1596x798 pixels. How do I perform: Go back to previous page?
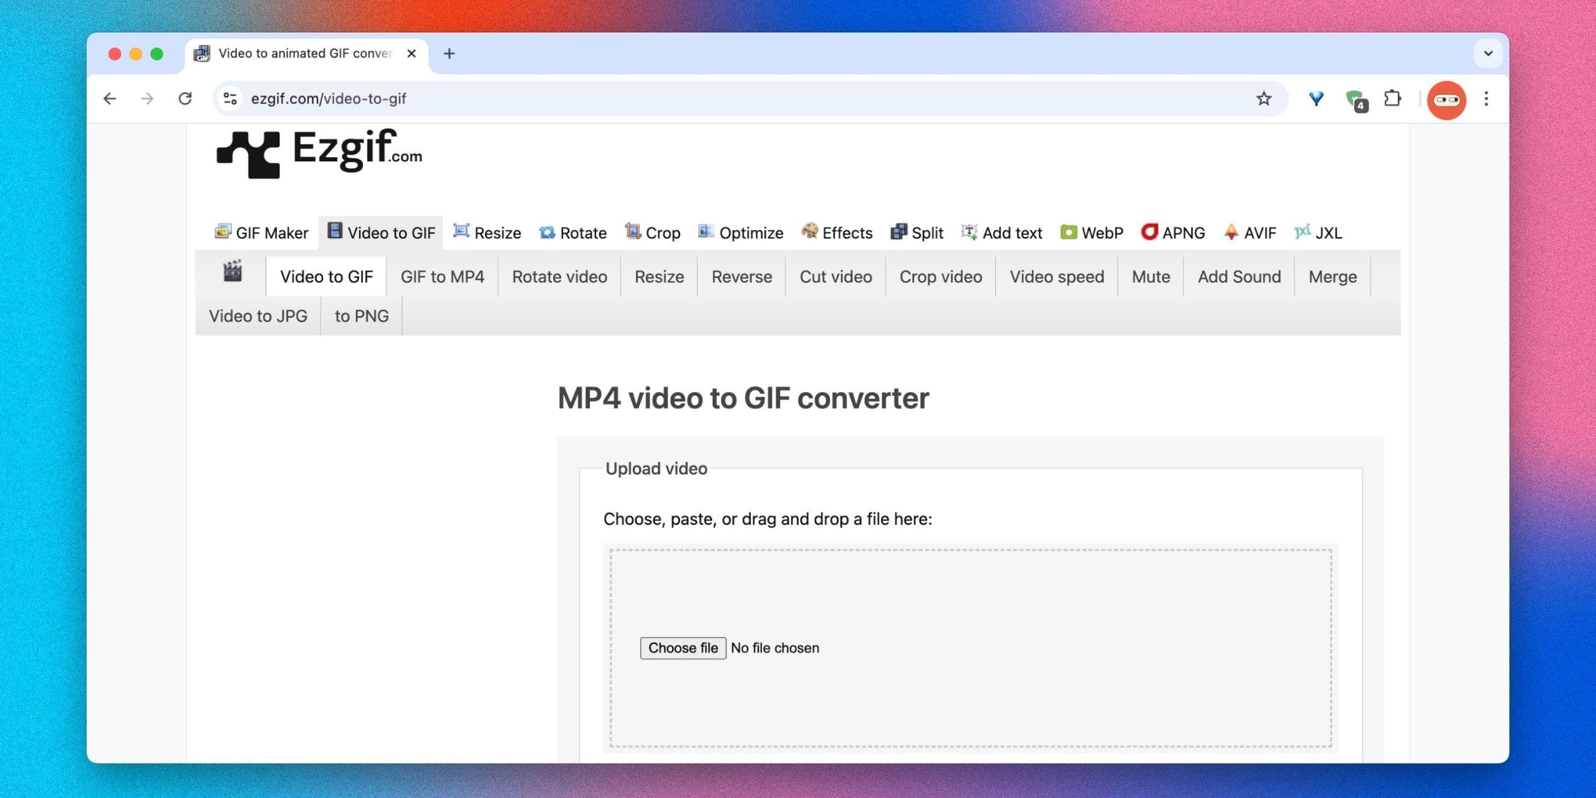[x=110, y=99]
